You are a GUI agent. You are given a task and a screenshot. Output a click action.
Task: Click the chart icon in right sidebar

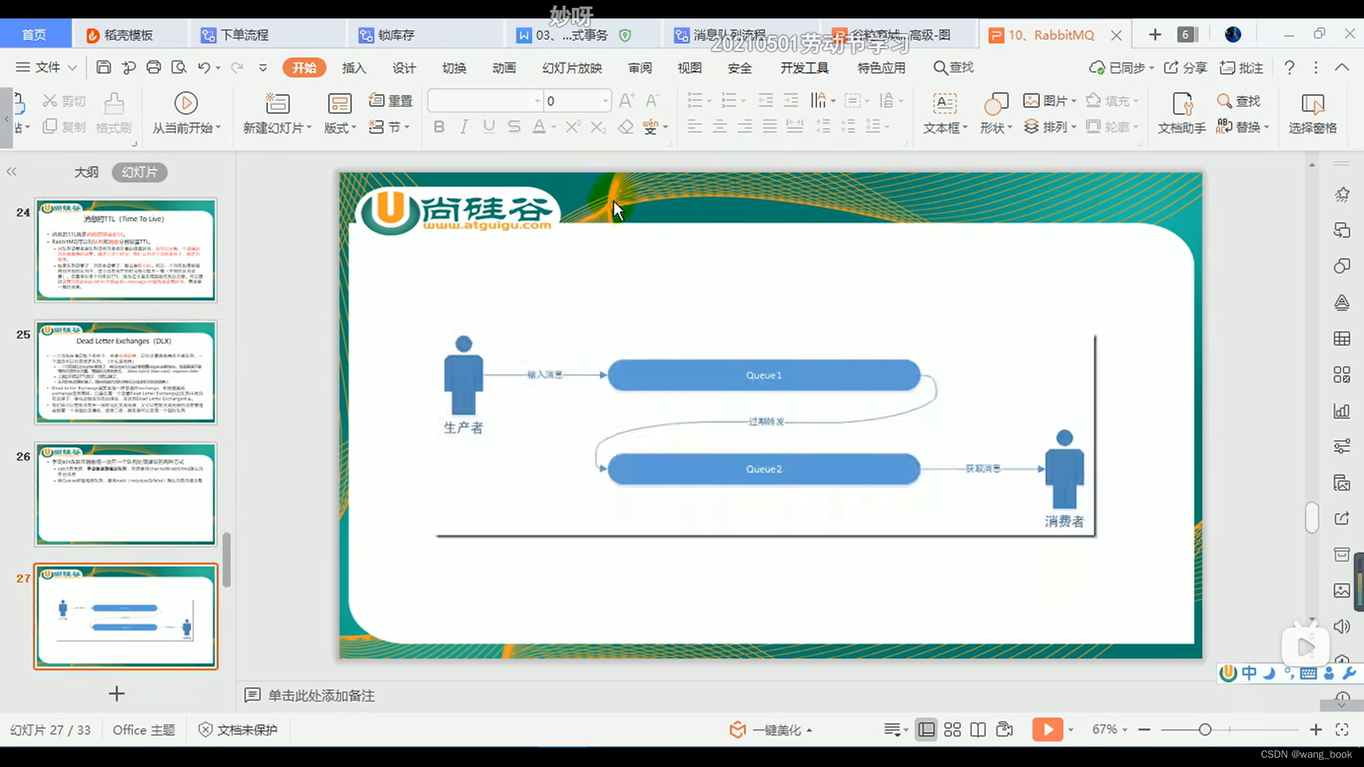[1341, 411]
